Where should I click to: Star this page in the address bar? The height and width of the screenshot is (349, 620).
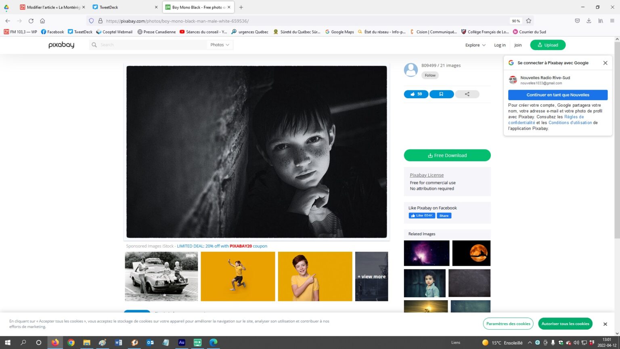[528, 21]
